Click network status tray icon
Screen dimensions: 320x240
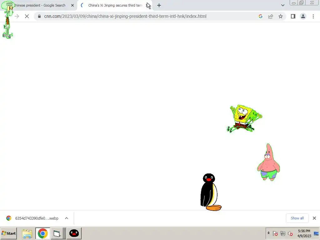tap(282, 233)
